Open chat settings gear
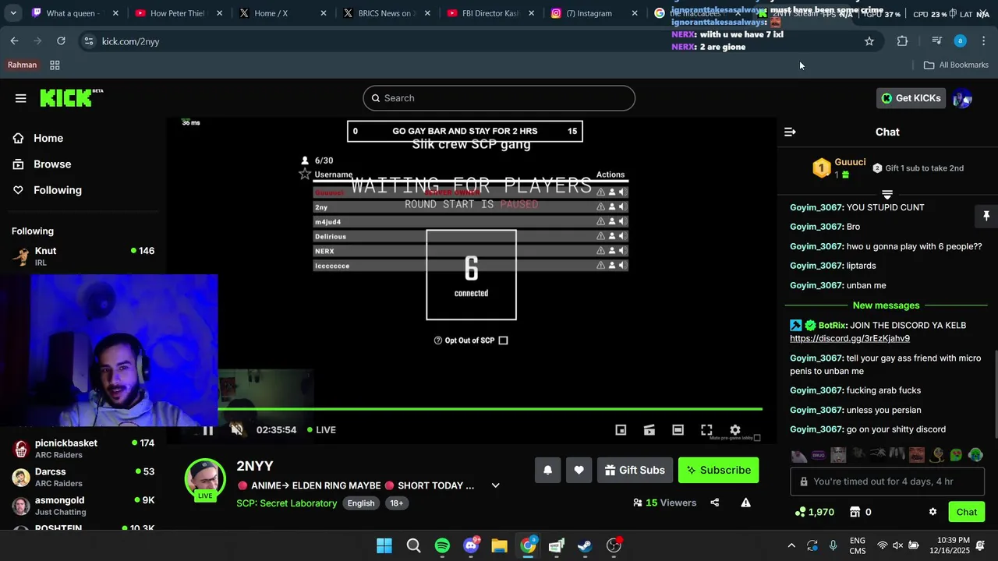The width and height of the screenshot is (998, 561). pos(933,512)
